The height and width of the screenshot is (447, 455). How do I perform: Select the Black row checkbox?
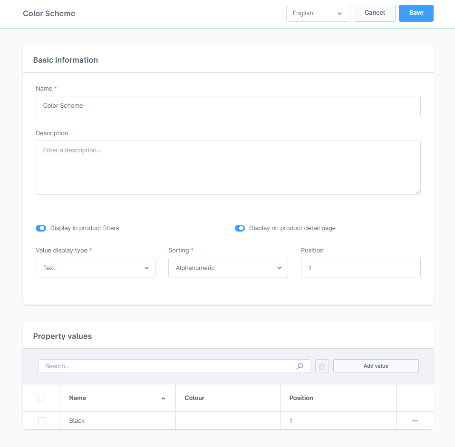click(41, 421)
